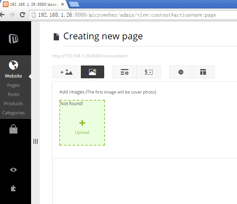The width and height of the screenshot is (237, 204).
Task: Click the Microweber logo icon
Action: pos(13,39)
